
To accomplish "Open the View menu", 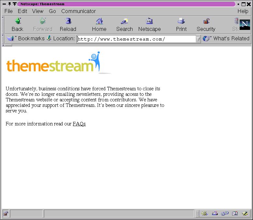I will pyautogui.click(x=38, y=11).
